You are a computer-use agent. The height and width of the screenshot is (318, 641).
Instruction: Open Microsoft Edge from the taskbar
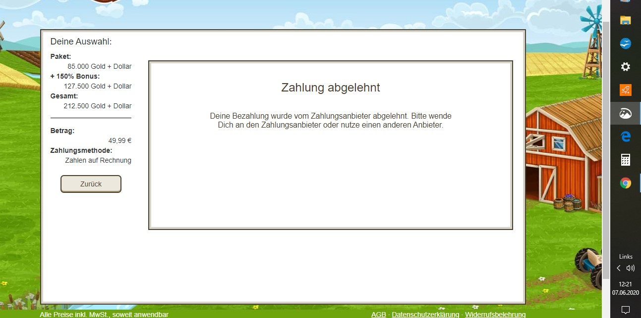coord(626,136)
